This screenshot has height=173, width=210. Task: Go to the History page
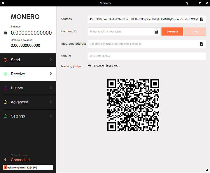(28, 88)
